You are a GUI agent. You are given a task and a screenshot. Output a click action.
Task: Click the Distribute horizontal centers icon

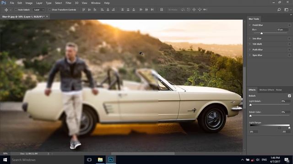[x=146, y=10]
